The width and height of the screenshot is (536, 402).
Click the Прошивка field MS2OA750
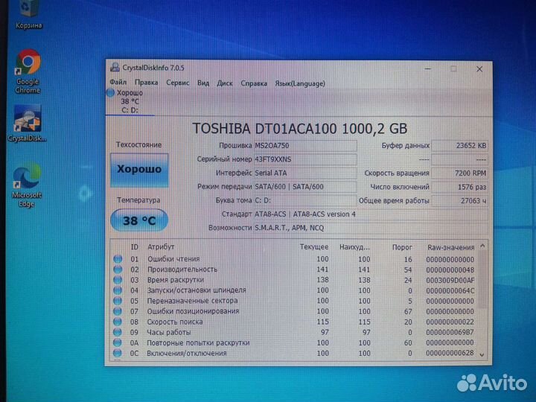coord(305,146)
